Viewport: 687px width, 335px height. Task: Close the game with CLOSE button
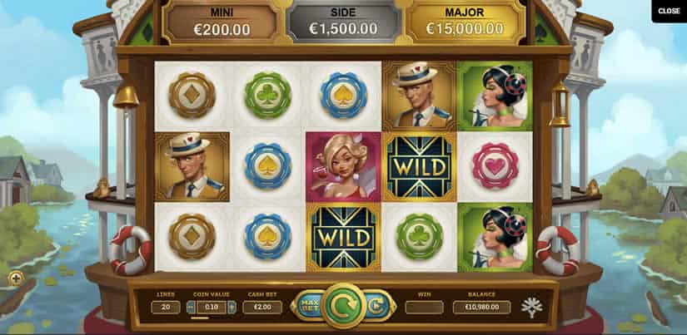[669, 11]
